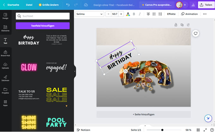This screenshot has width=215, height=132.
Task: Lock the page with padlock icon
Action: click(x=176, y=25)
